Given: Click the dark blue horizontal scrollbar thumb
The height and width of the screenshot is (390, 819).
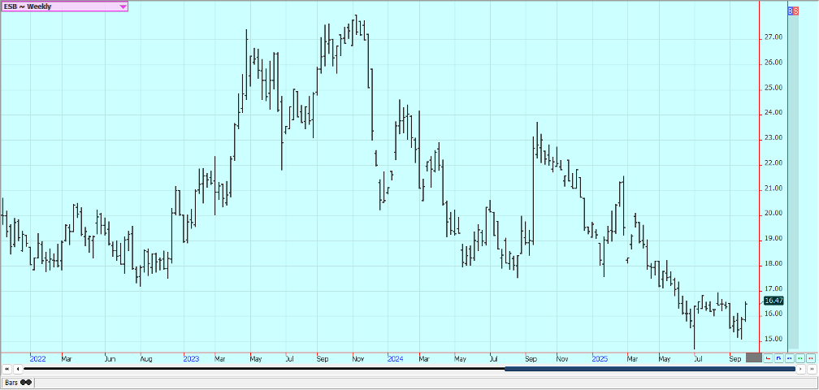Looking at the screenshot, I should 649,369.
